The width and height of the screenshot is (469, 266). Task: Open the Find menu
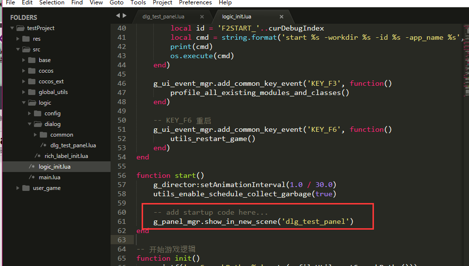77,2
